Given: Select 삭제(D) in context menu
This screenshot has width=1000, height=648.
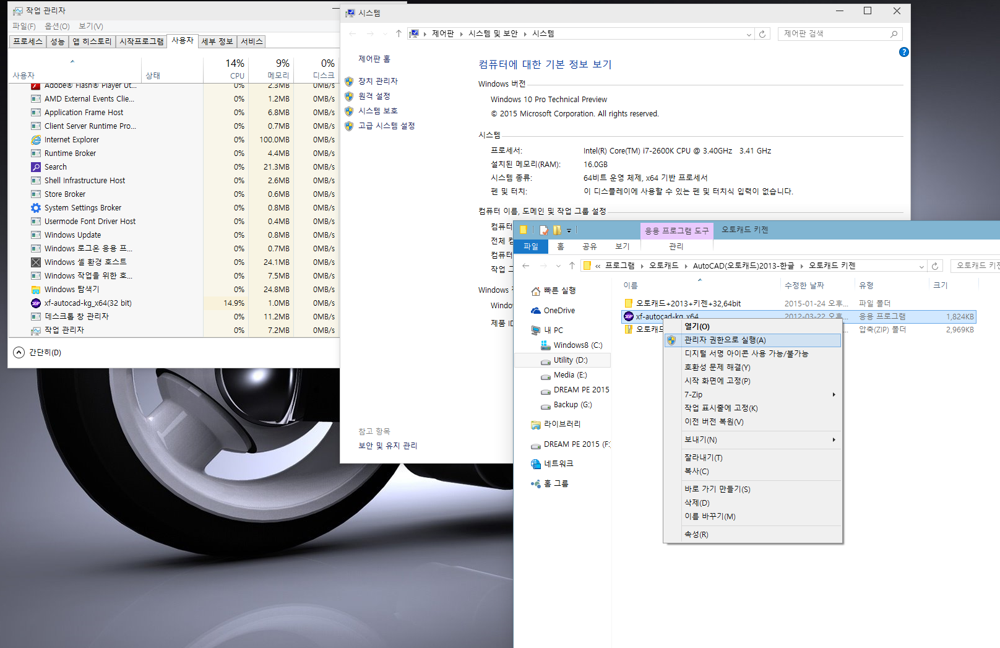Looking at the screenshot, I should click(x=752, y=503).
